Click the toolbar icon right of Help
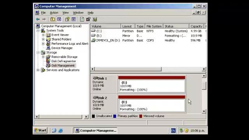The image size is (249, 140). [74, 19]
